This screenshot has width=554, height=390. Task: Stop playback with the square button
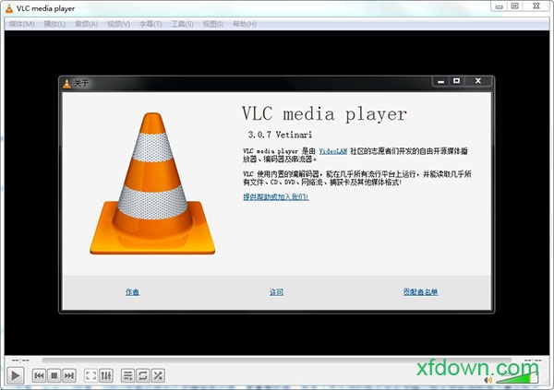click(54, 375)
